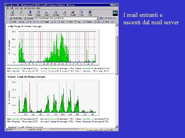Open the View menu
This screenshot has height=138, width=185.
(x=17, y=8)
